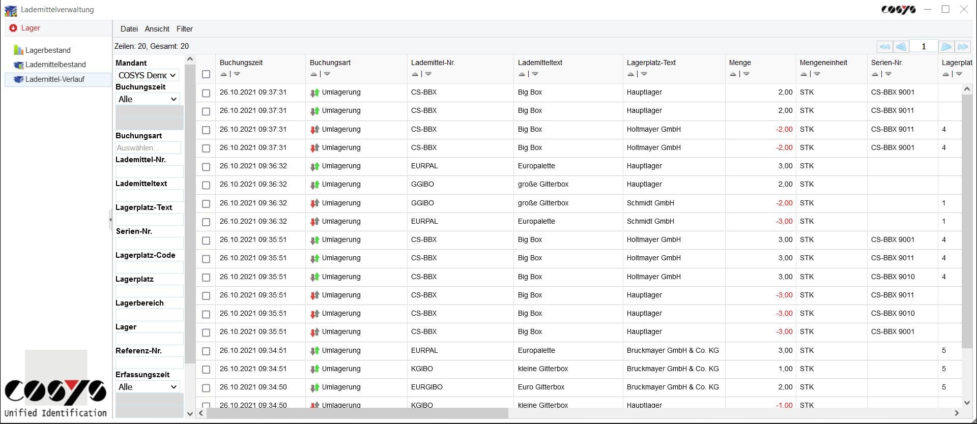Go to the previous page arrow
Screen dimensions: 977x424
901,46
